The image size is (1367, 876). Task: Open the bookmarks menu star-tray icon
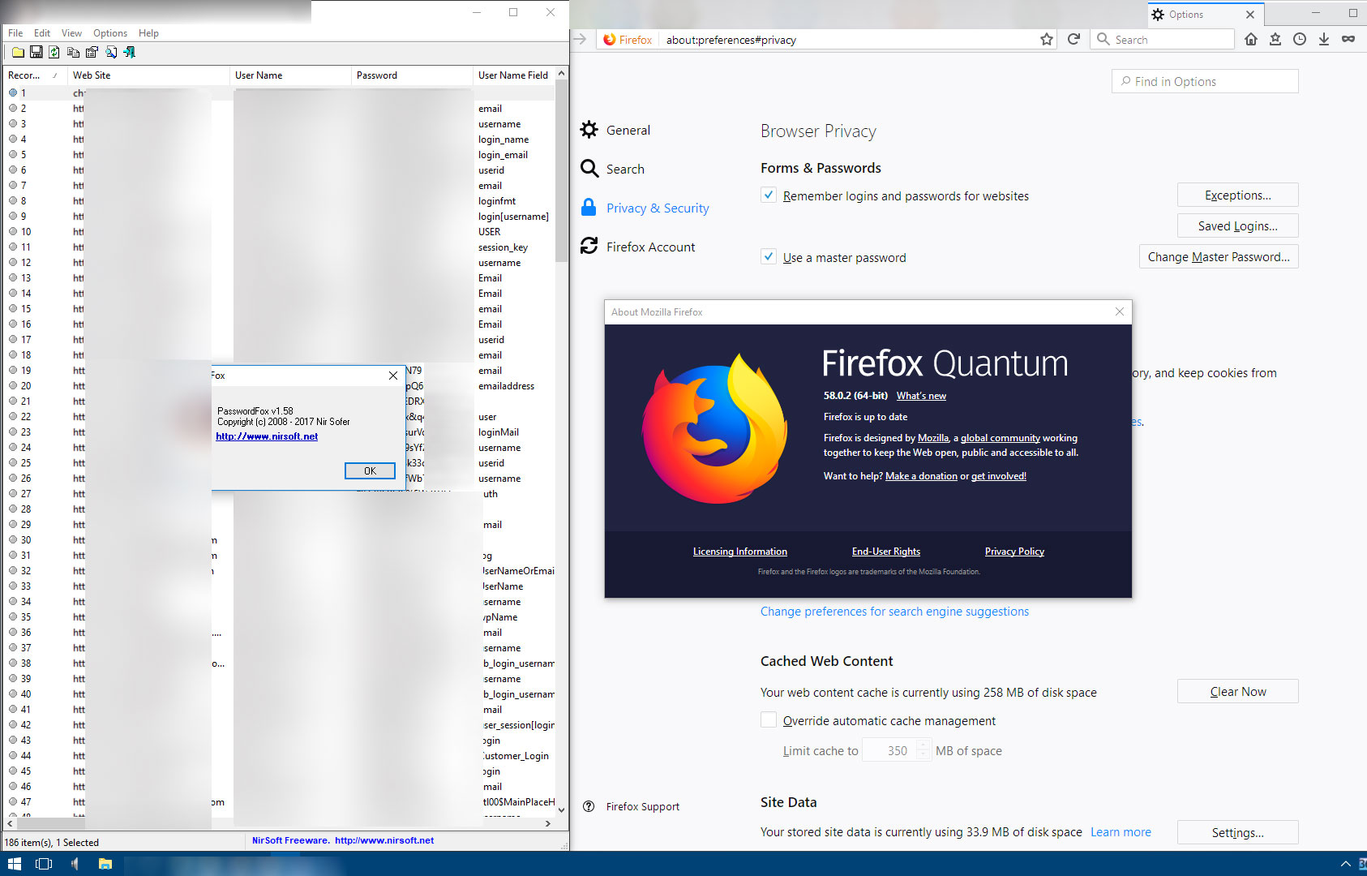(1275, 39)
